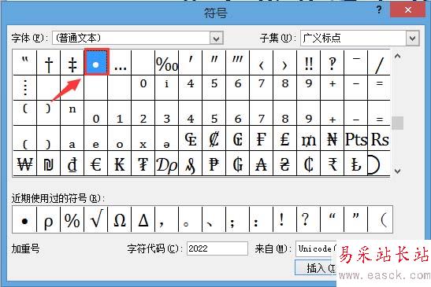
Task: Pick the hryvnia ₴ currency symbol
Action: tap(285, 164)
